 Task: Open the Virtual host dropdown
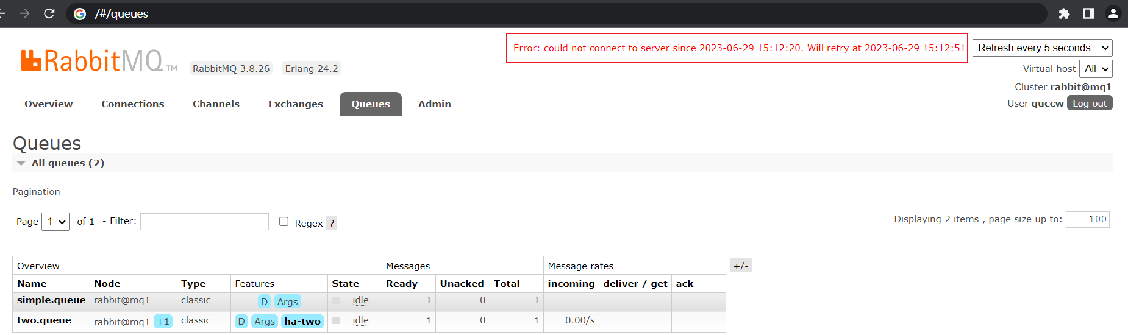(1096, 69)
